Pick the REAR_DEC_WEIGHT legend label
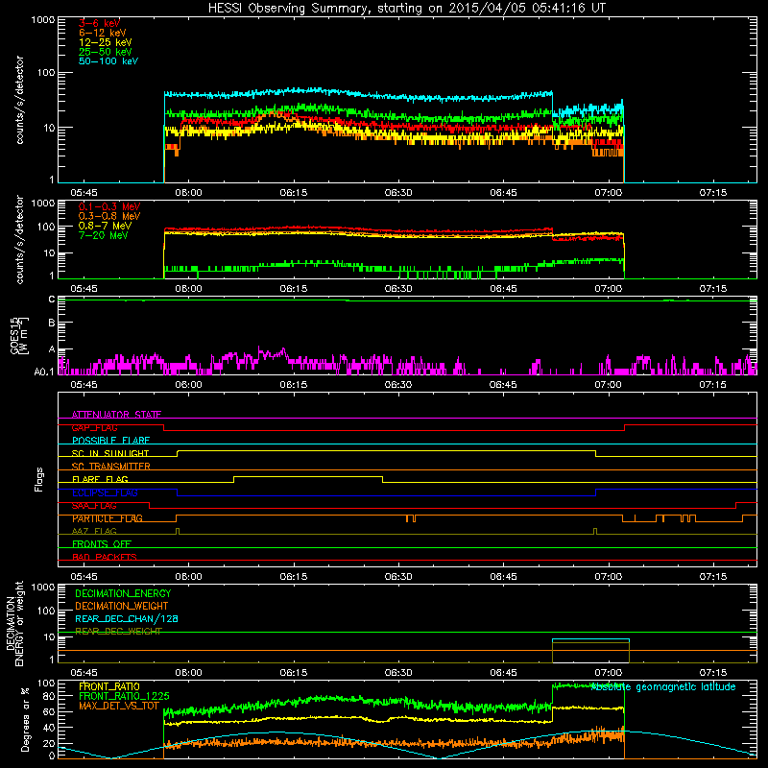The height and width of the screenshot is (768, 768). pos(118,632)
